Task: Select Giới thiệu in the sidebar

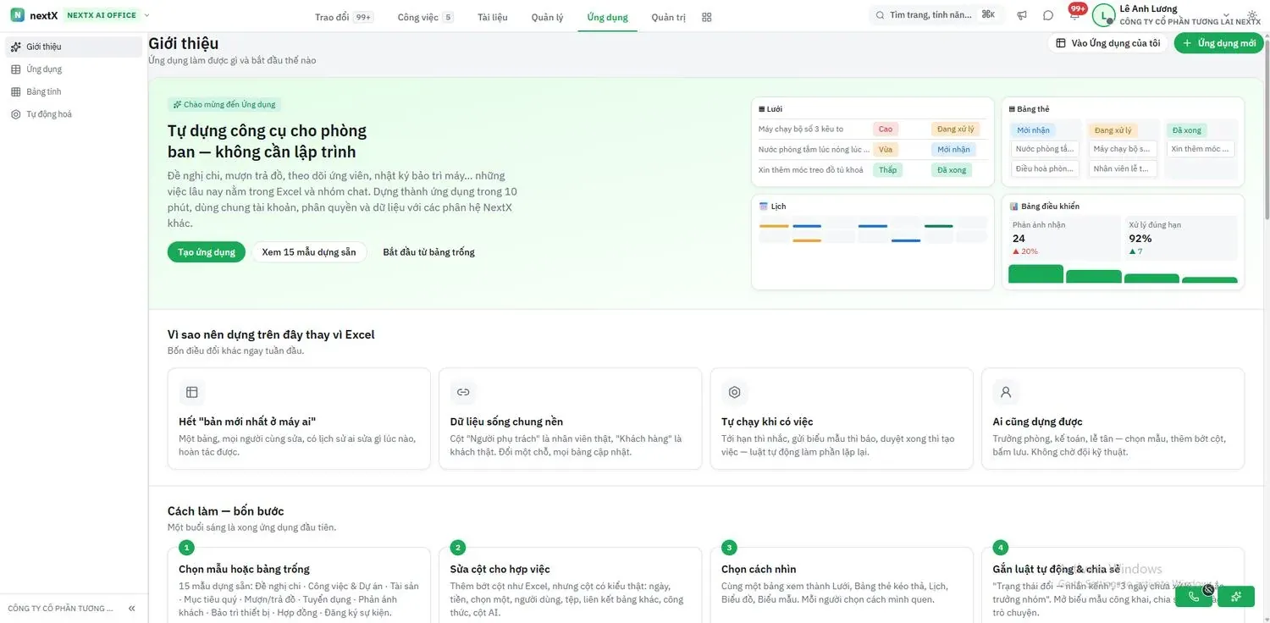Action: click(74, 47)
